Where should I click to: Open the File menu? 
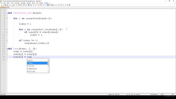1,3
